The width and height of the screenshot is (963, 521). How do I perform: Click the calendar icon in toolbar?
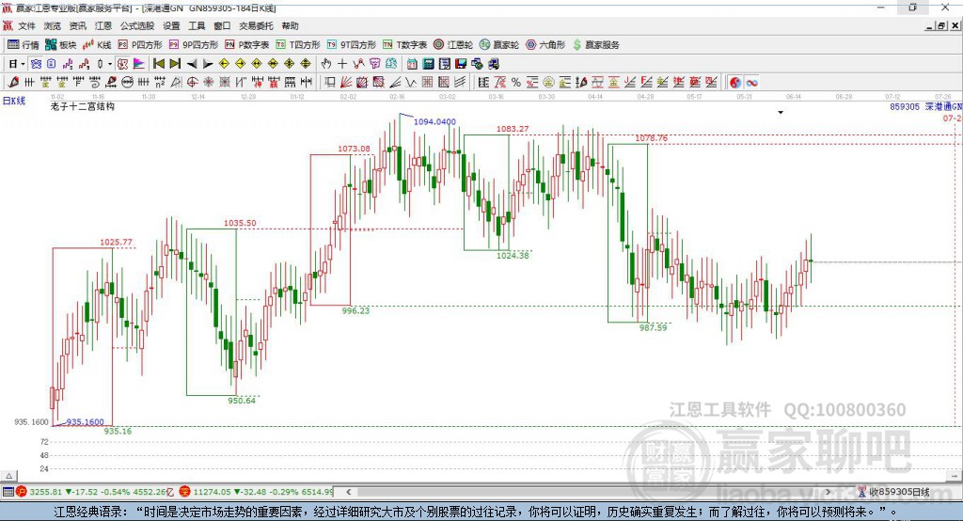click(412, 64)
